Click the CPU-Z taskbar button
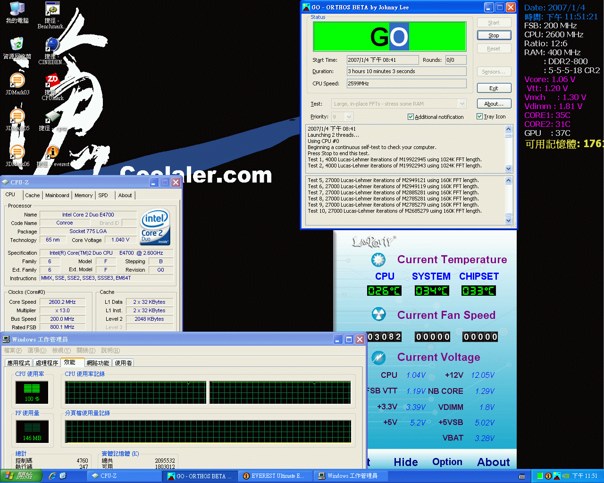 [x=125, y=476]
